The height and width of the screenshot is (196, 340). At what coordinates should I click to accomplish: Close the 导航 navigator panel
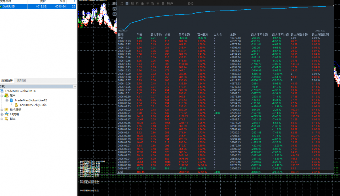(x=75, y=86)
